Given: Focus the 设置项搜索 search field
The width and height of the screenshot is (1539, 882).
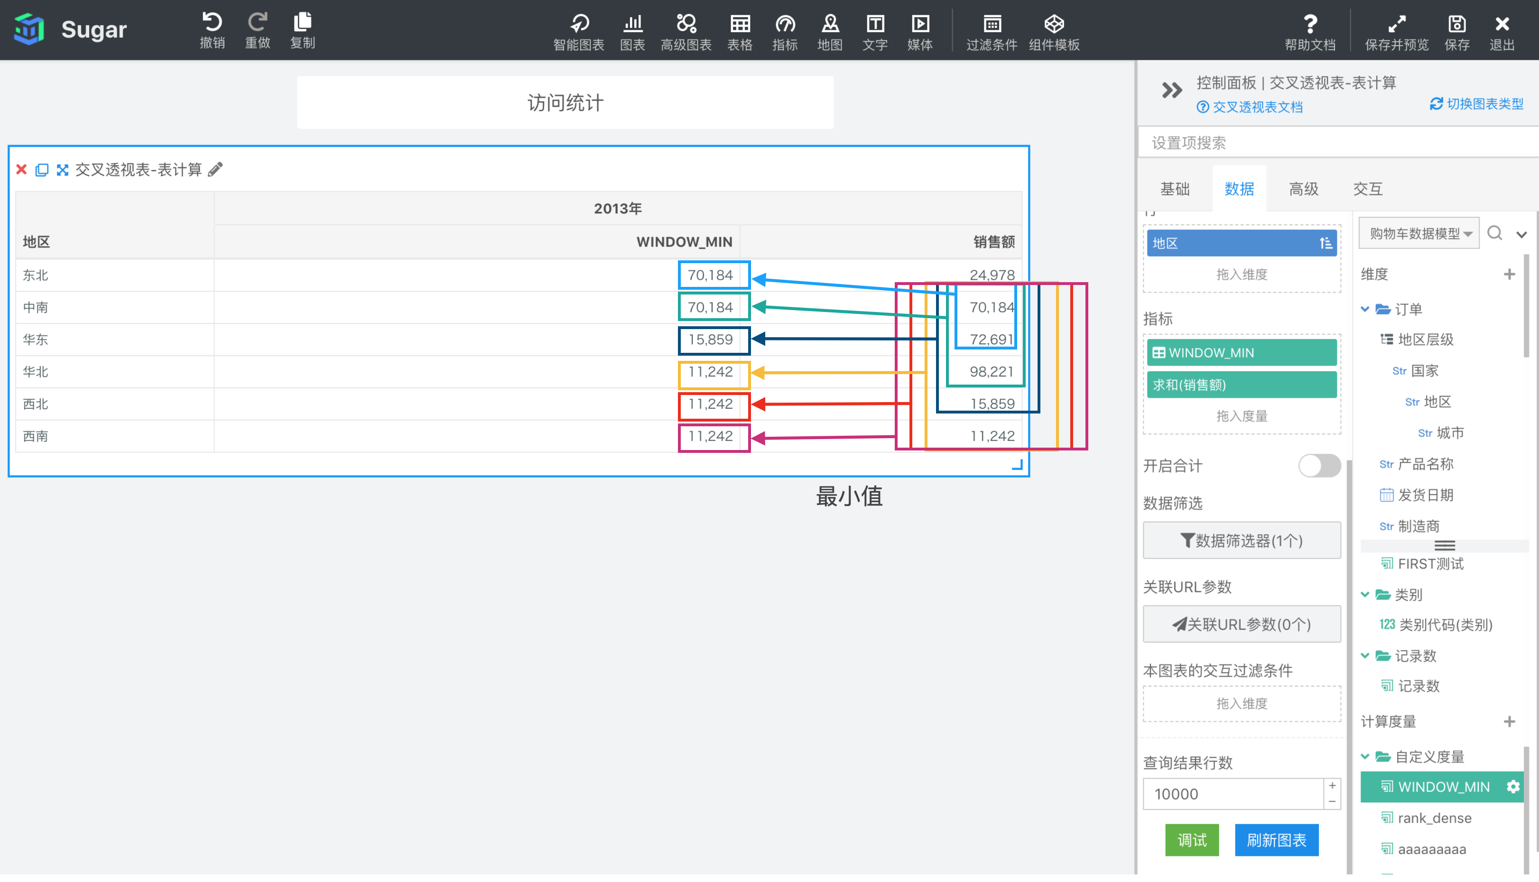Looking at the screenshot, I should click(x=1338, y=143).
